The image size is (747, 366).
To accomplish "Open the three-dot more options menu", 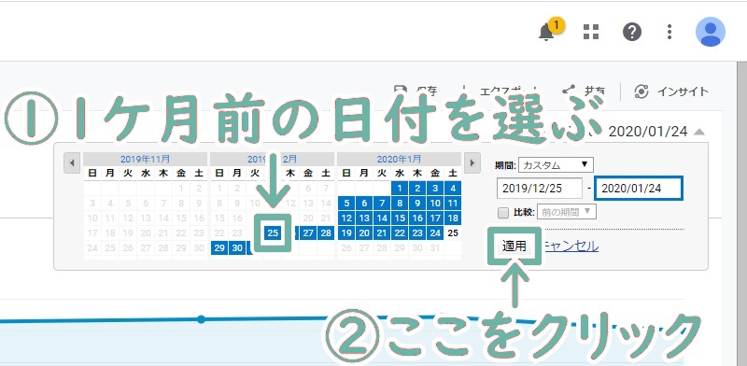I will (669, 32).
